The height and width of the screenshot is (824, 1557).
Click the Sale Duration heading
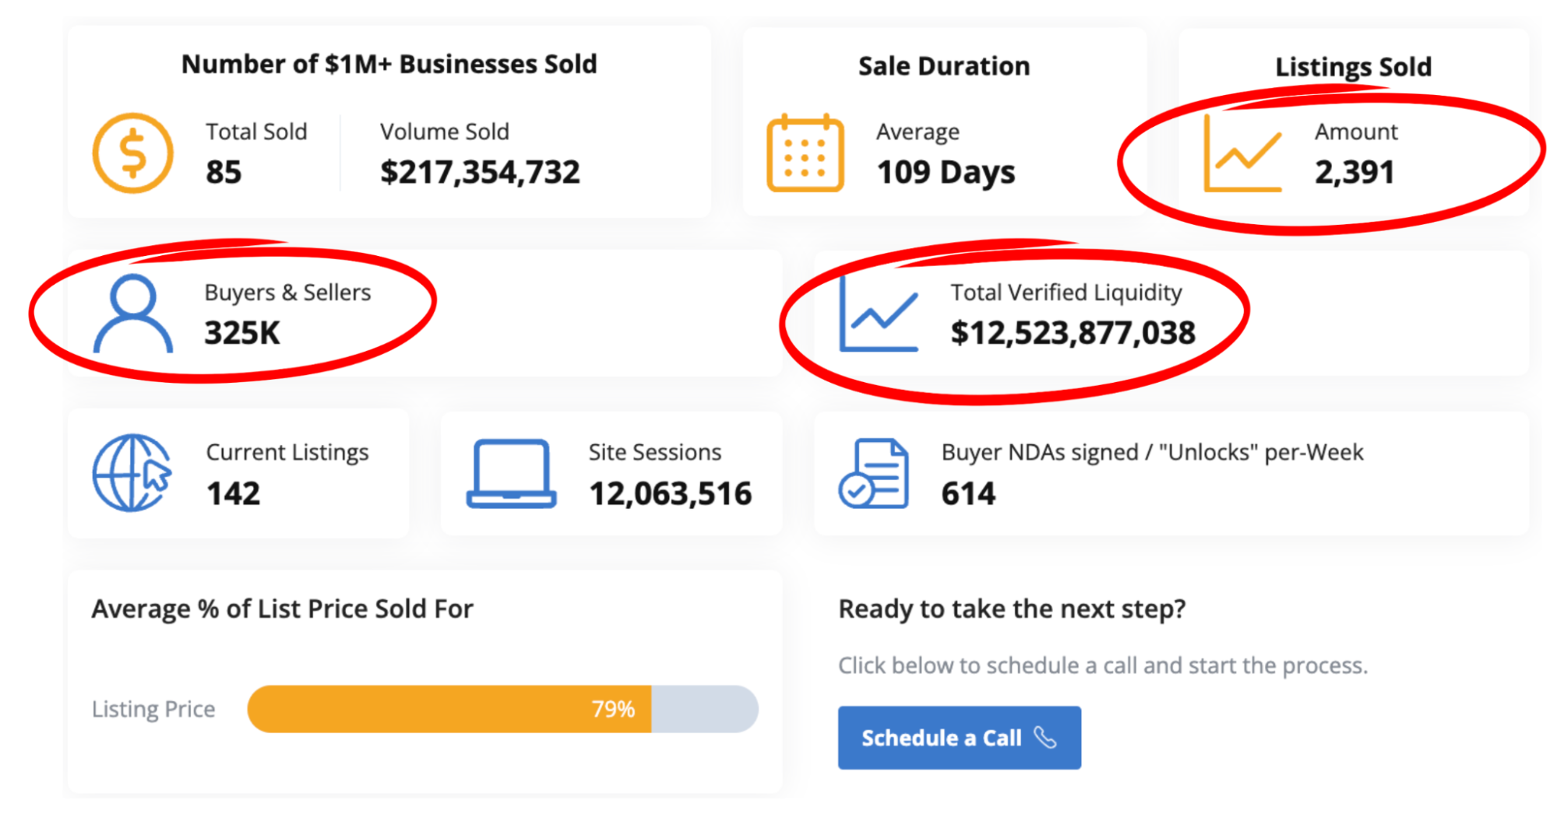click(944, 66)
